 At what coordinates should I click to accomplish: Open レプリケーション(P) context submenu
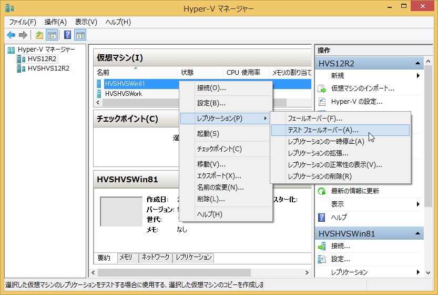(x=225, y=119)
